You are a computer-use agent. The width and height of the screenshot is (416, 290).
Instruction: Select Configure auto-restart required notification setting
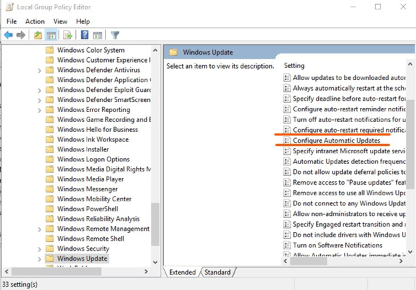(349, 130)
